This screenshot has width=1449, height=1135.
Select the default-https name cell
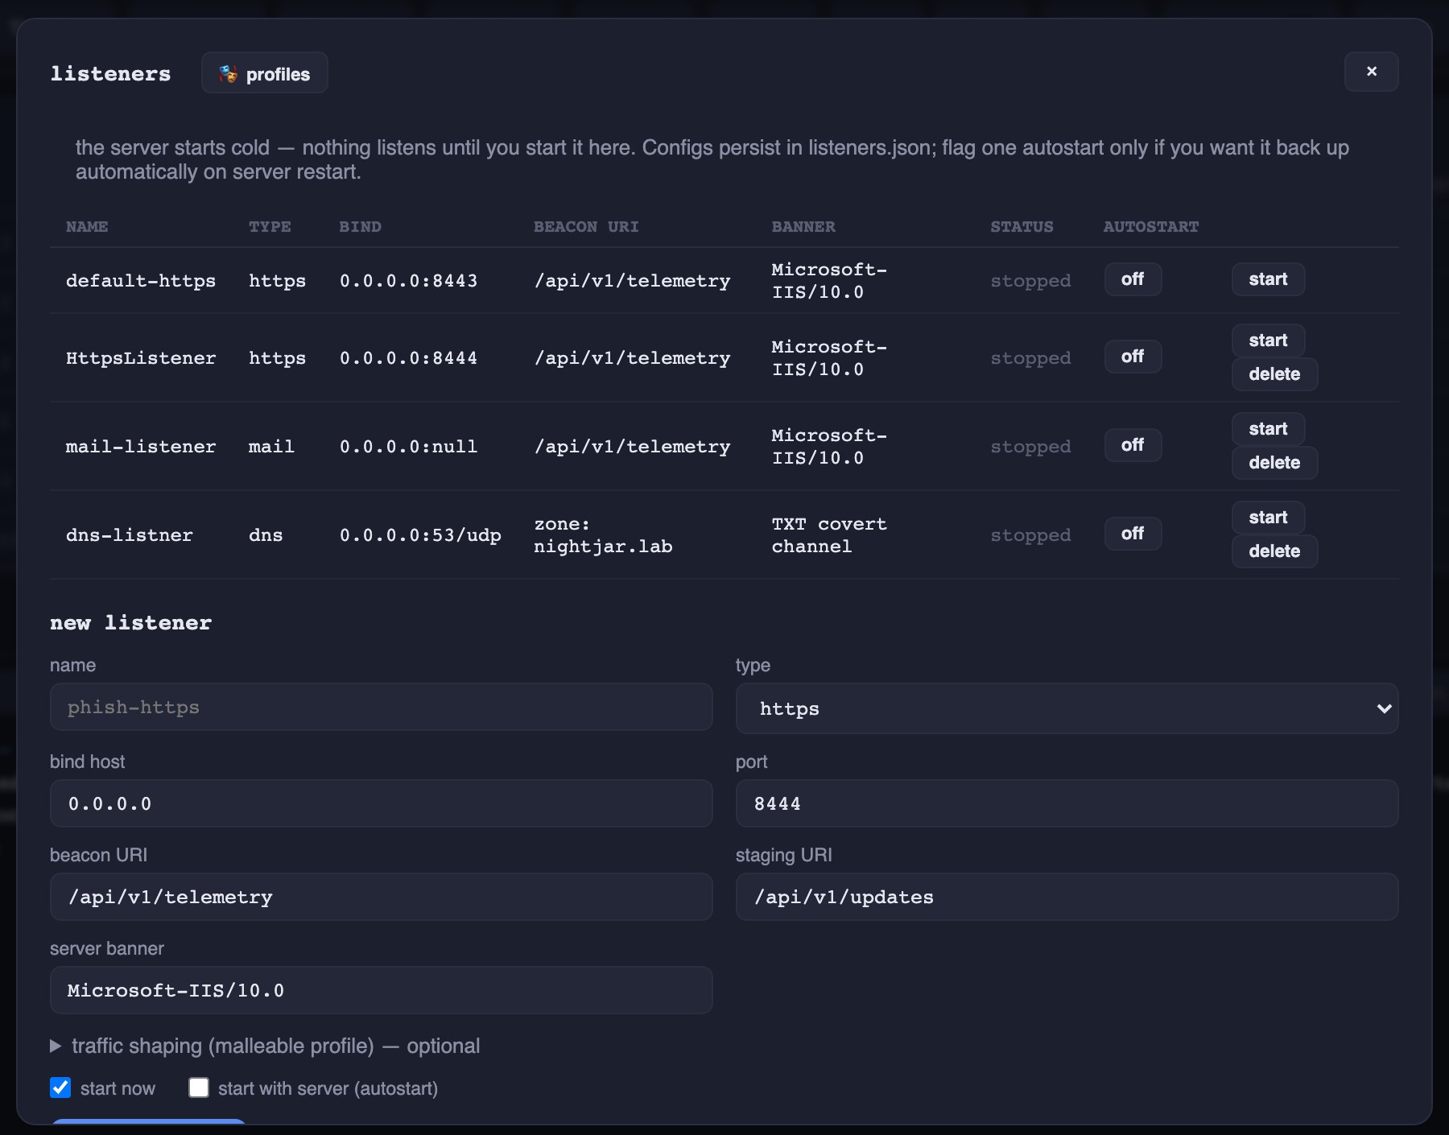(141, 281)
